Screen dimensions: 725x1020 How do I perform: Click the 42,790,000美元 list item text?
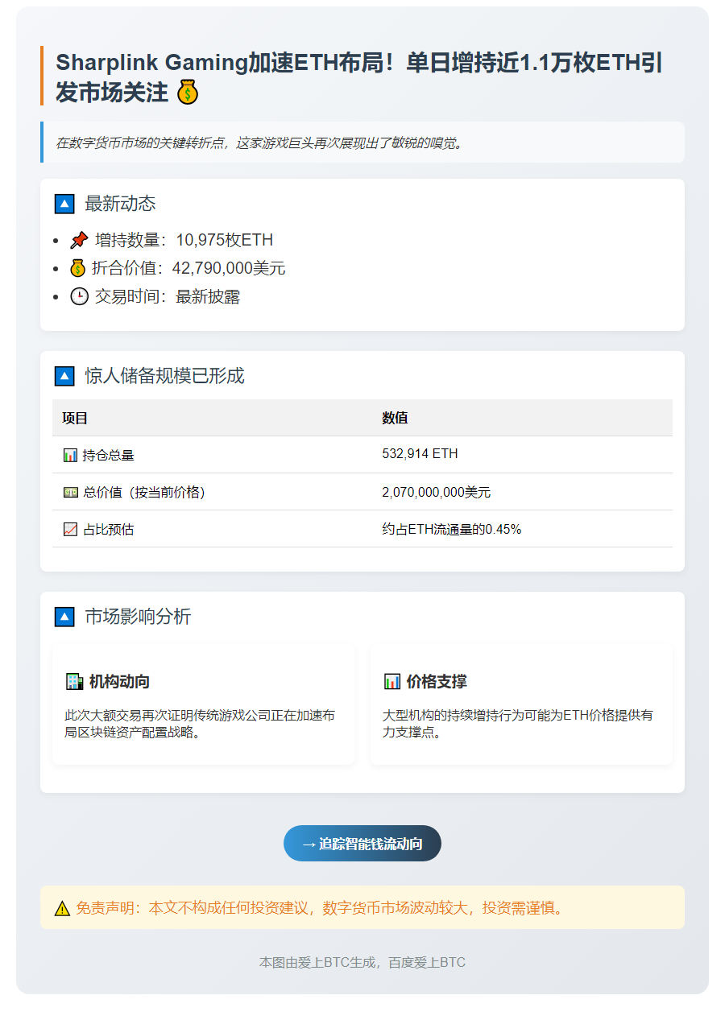(x=229, y=268)
